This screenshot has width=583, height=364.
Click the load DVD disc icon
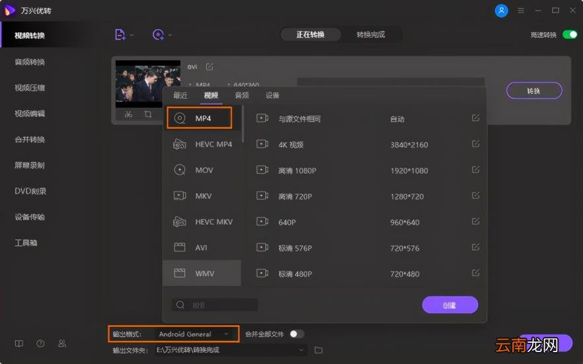click(158, 34)
